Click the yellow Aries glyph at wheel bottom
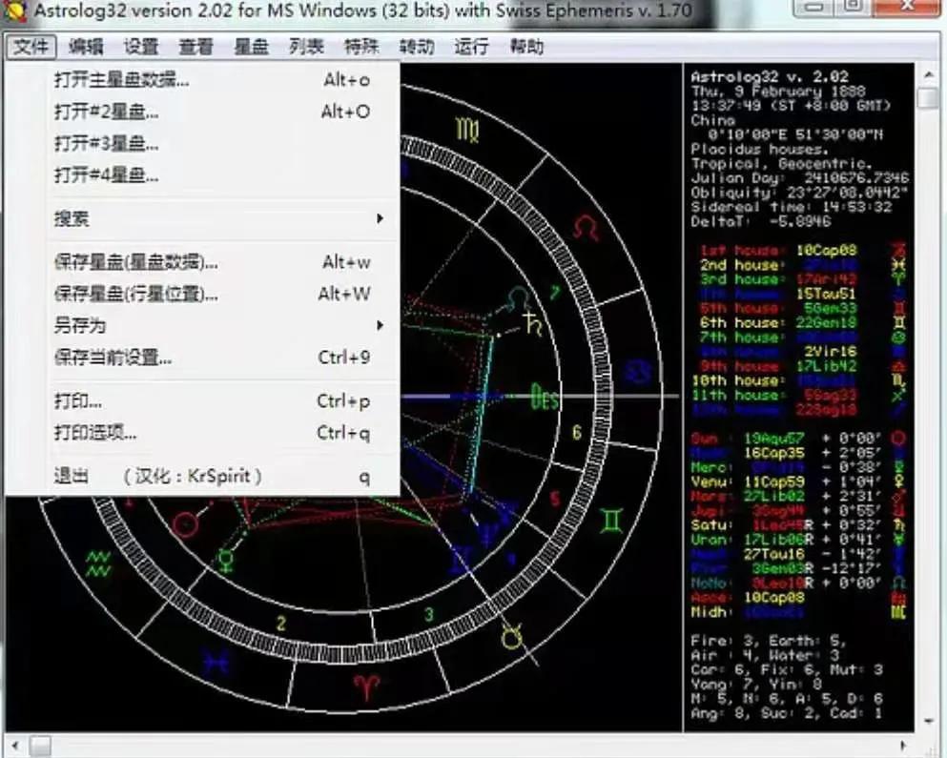The image size is (947, 758). [x=364, y=686]
